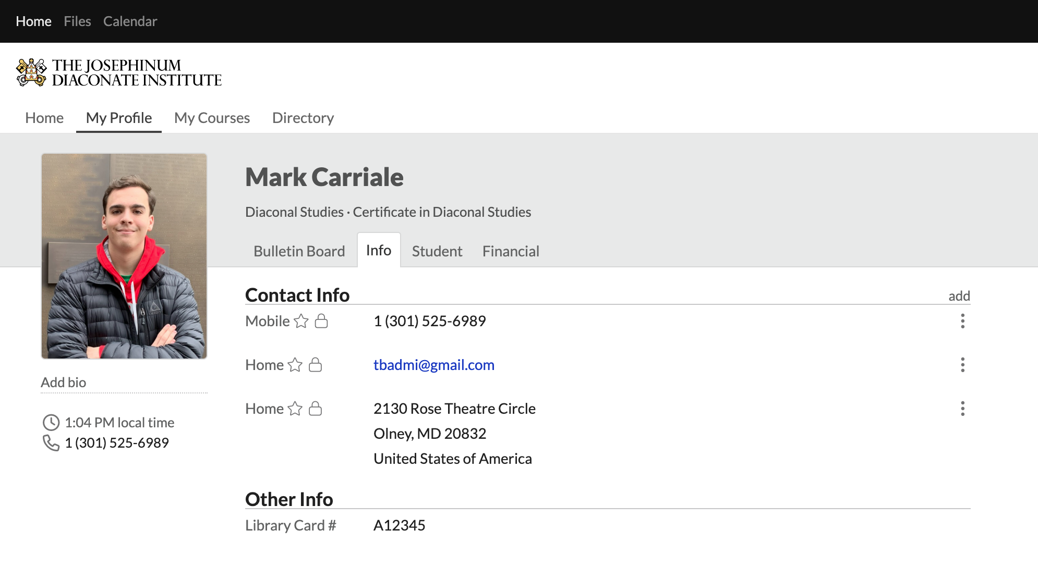
Task: Switch to the Student tab
Action: click(x=437, y=251)
